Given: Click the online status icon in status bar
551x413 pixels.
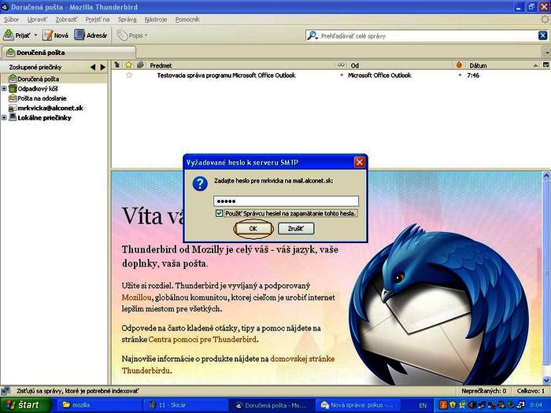Looking at the screenshot, I should coord(6,390).
